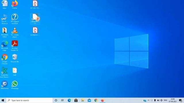Viewport: 184px width, 103px height.
Task: Switch to Firefox on the taskbar
Action: coord(103,100)
